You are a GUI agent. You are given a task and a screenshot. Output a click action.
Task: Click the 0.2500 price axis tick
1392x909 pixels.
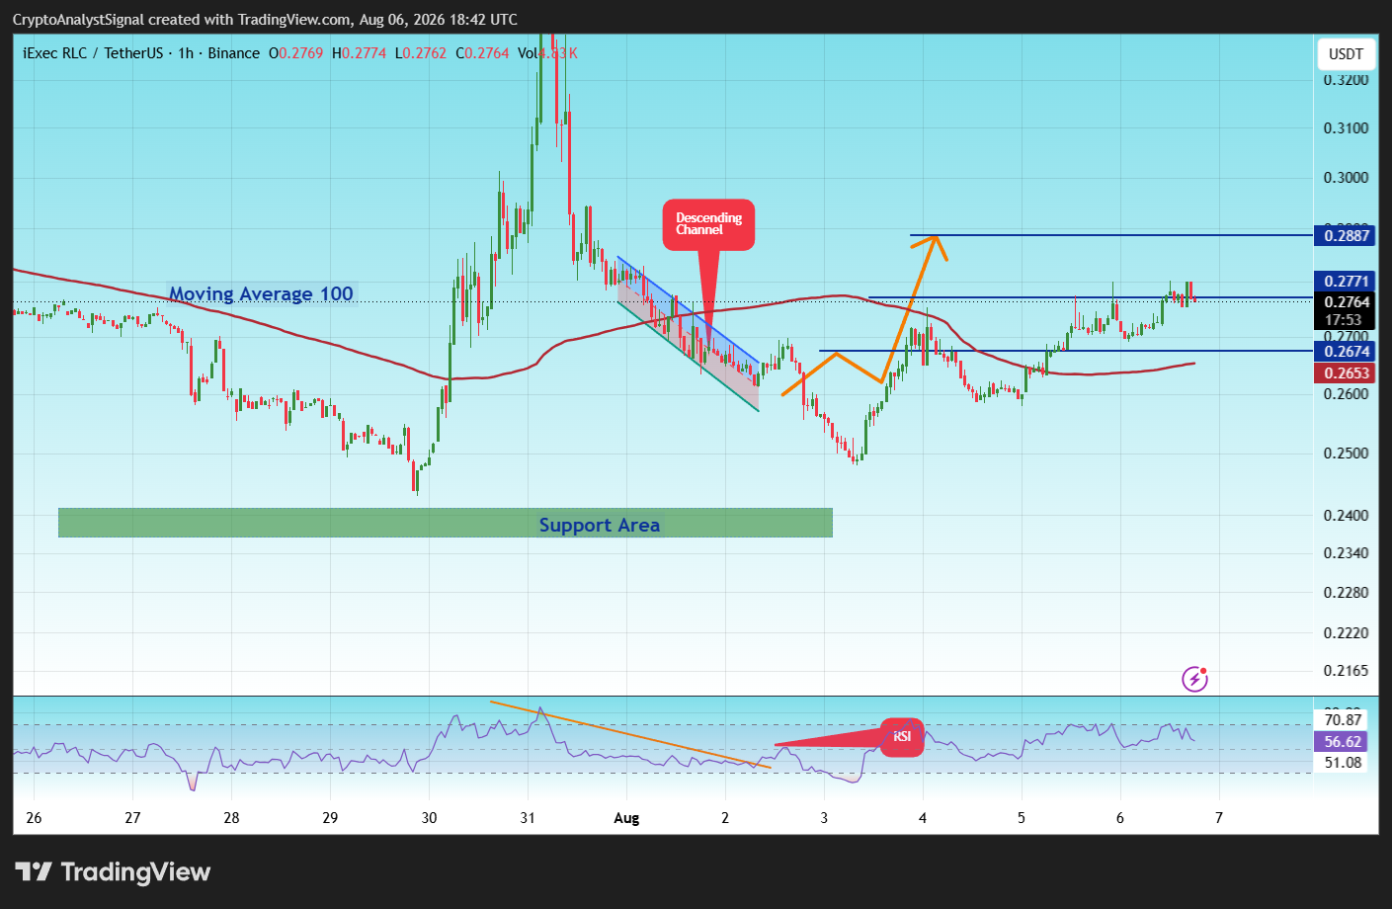click(1347, 454)
